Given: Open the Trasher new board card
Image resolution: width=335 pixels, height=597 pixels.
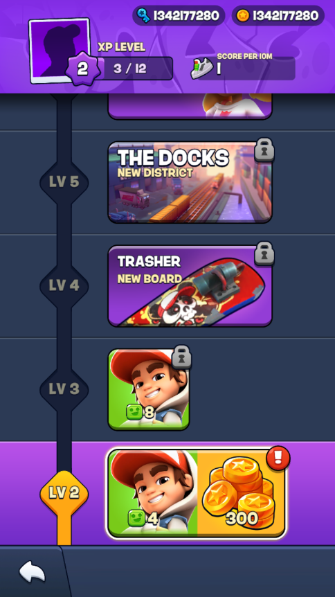Looking at the screenshot, I should coord(190,286).
